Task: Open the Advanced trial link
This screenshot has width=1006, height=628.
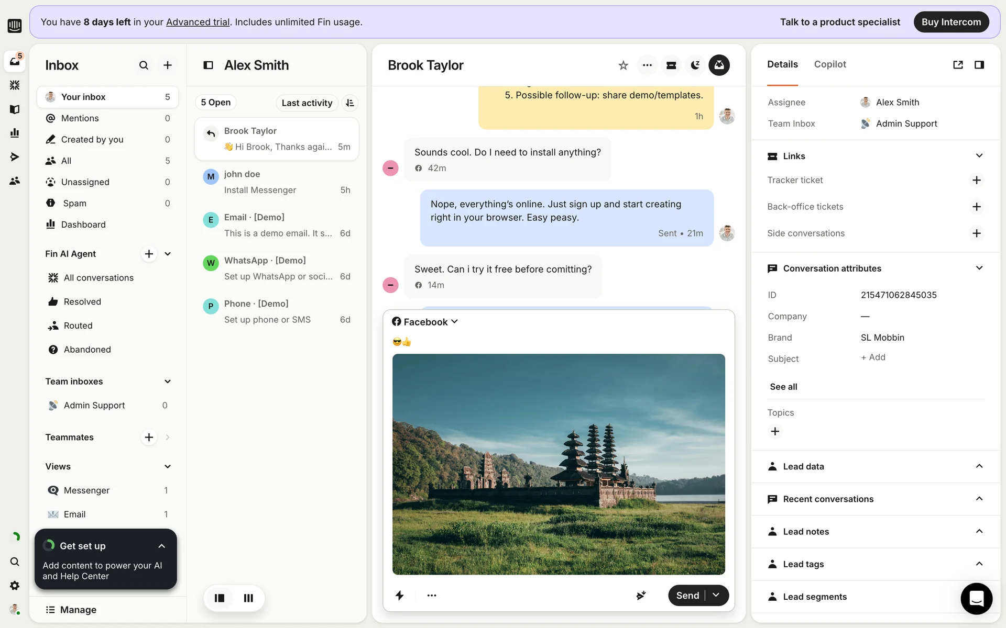Action: [x=198, y=22]
